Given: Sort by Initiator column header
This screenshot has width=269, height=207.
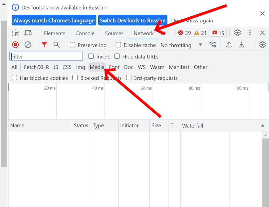Looking at the screenshot, I should pyautogui.click(x=134, y=126).
